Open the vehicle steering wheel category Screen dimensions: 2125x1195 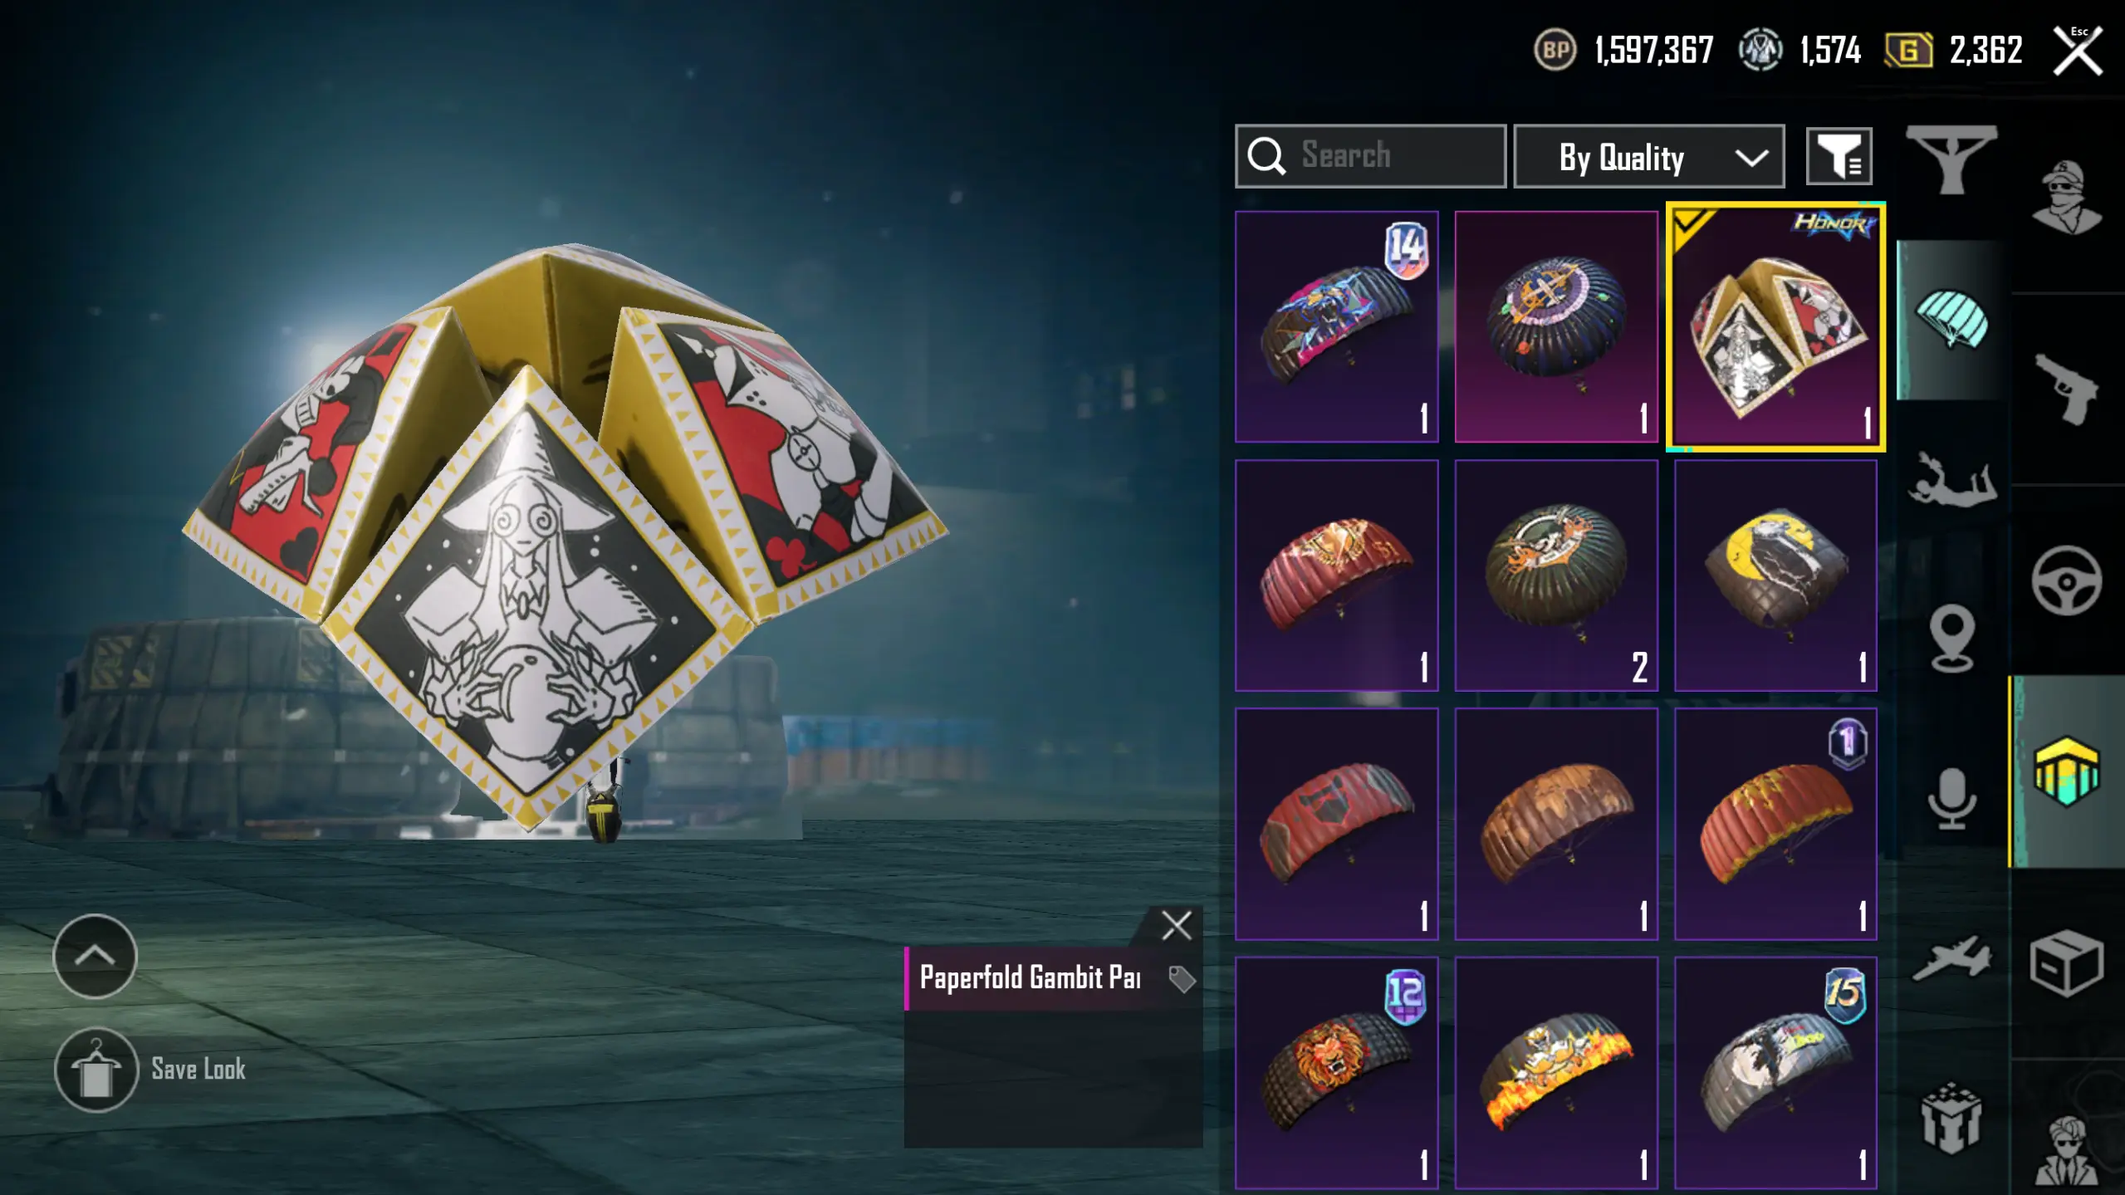(2066, 580)
